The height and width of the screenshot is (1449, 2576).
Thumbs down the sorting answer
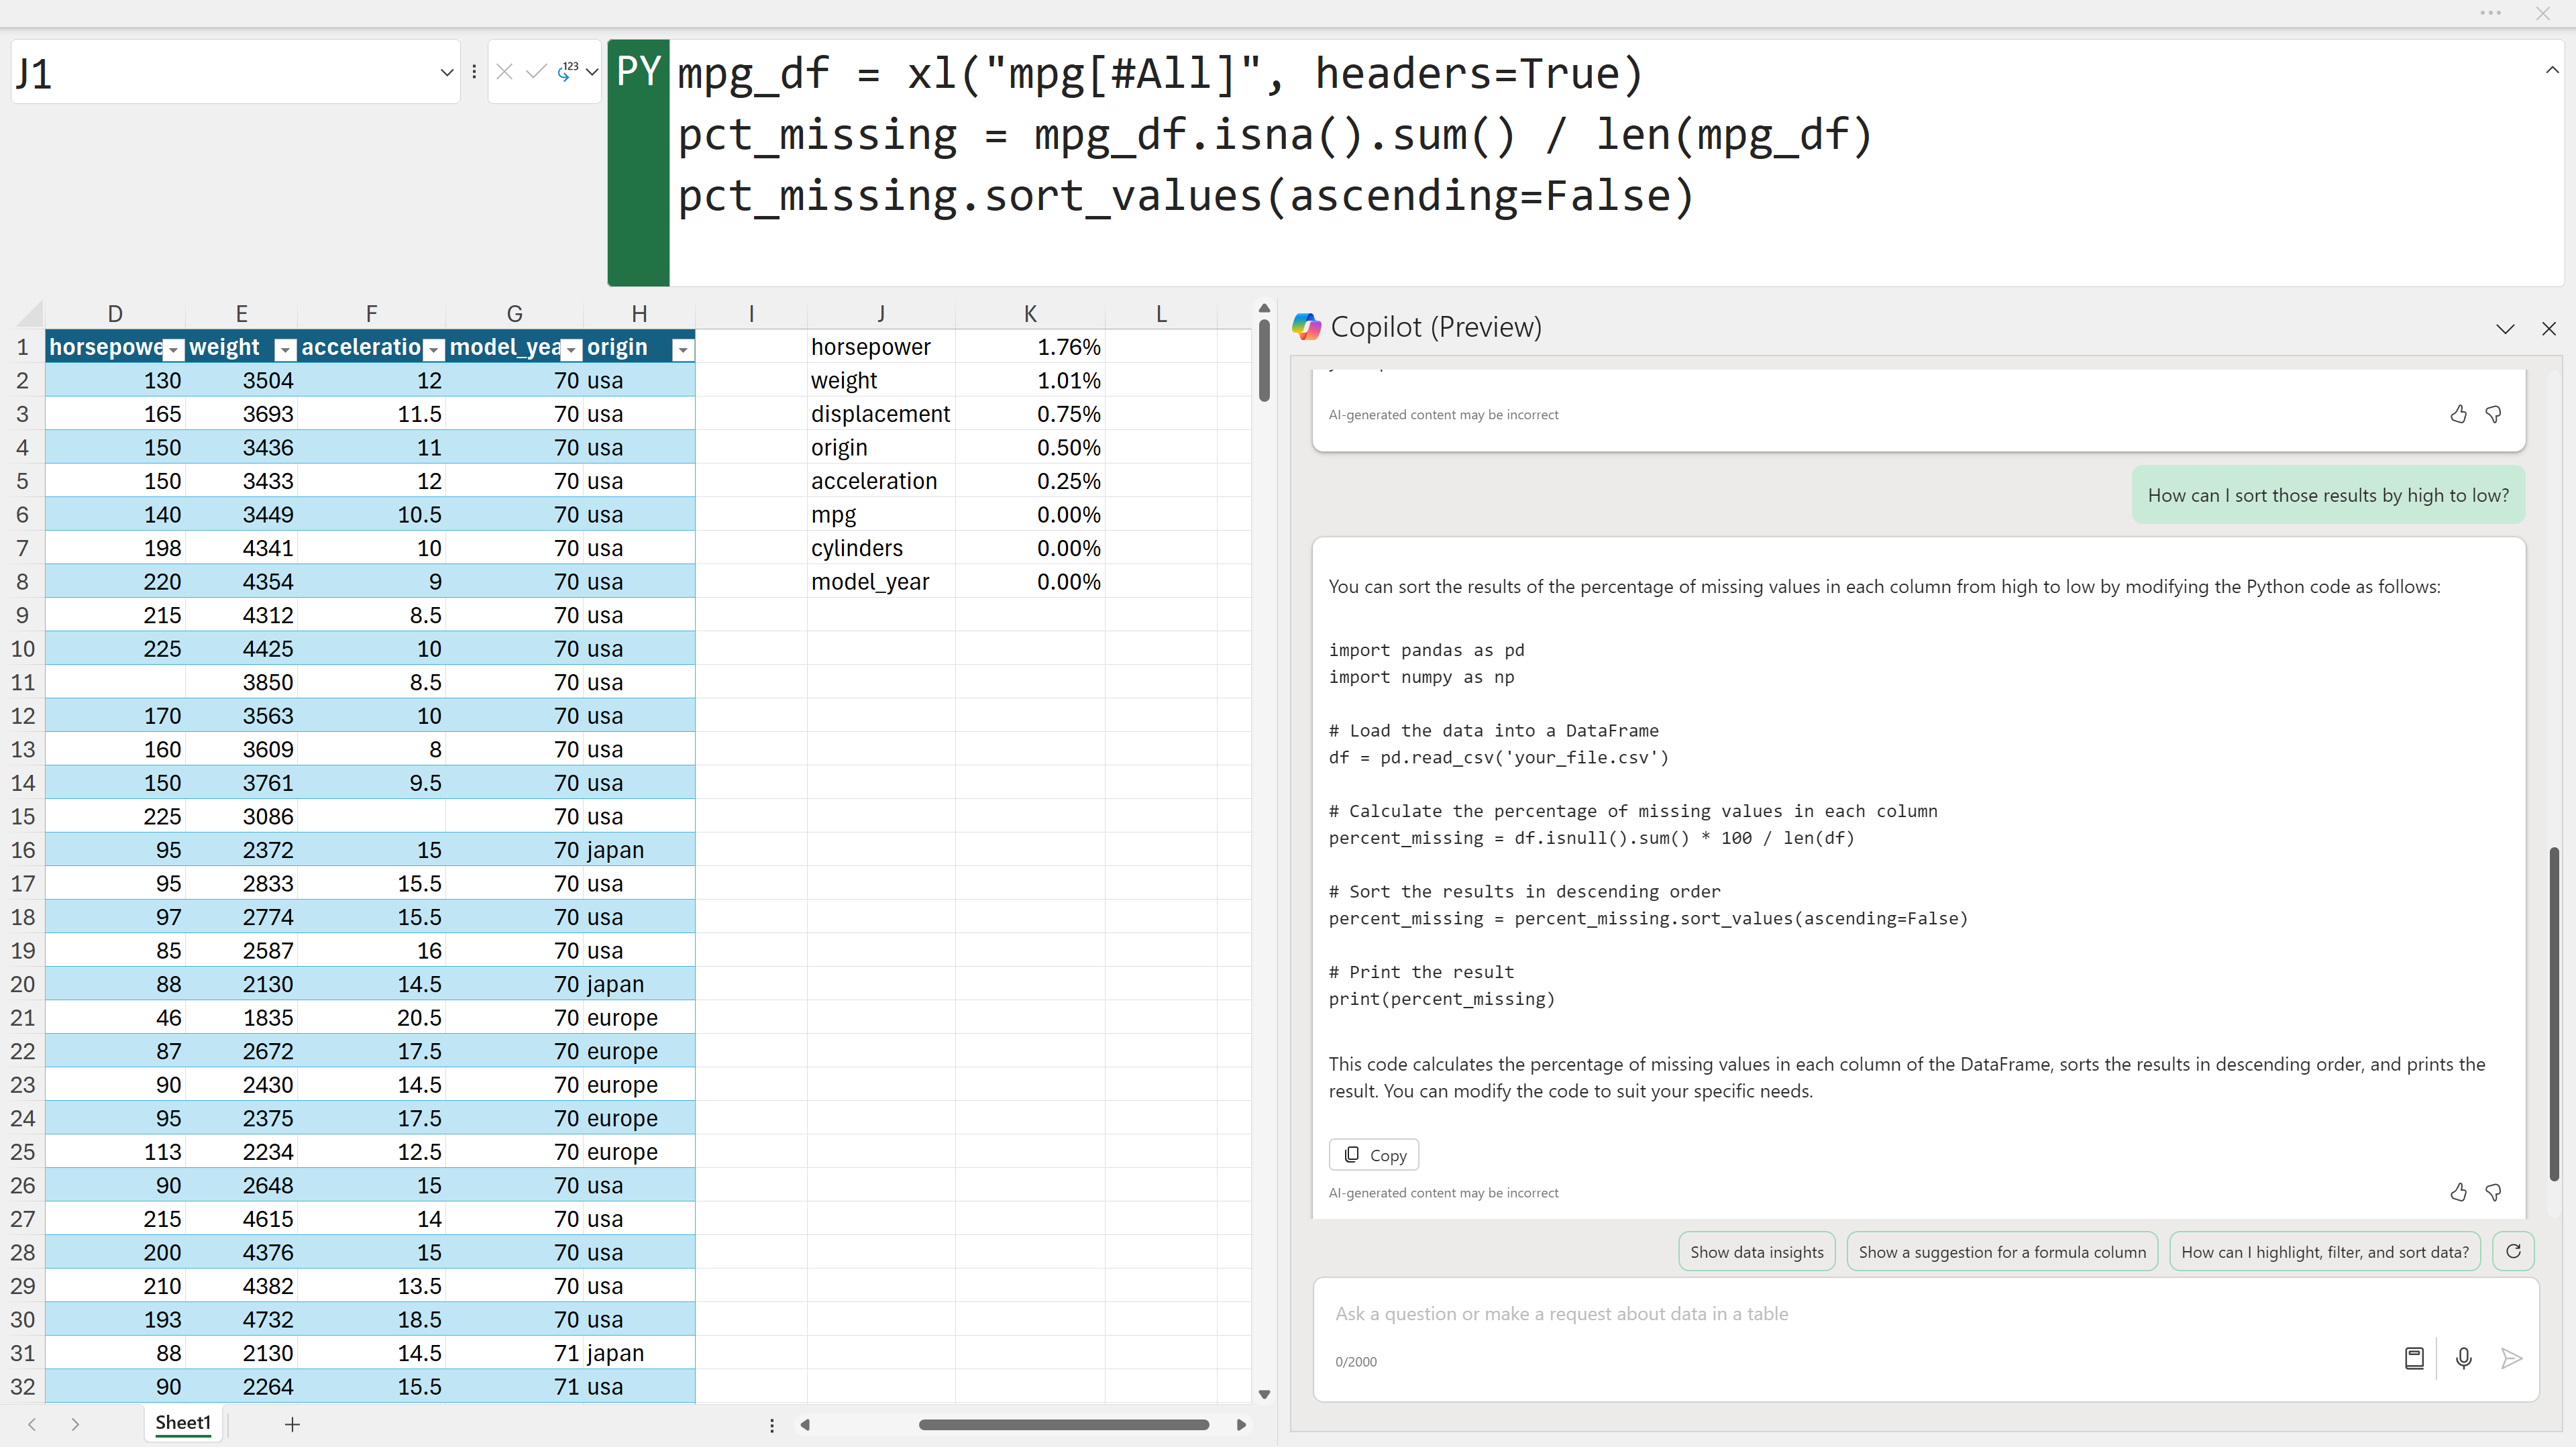click(2493, 1193)
